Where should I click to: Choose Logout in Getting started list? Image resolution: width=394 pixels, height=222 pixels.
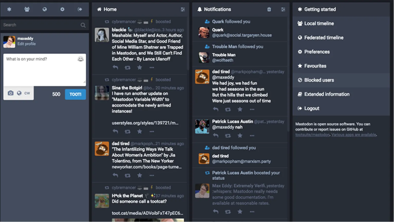pos(341,108)
